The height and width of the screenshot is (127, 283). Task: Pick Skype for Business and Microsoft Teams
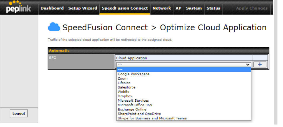pyautogui.click(x=184, y=118)
